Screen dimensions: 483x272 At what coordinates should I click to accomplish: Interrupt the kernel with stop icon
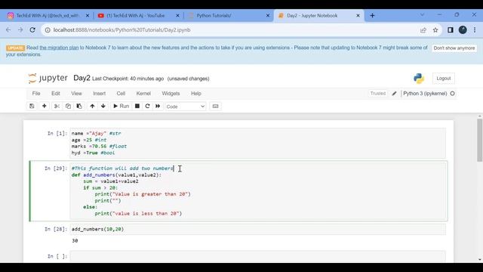137,106
